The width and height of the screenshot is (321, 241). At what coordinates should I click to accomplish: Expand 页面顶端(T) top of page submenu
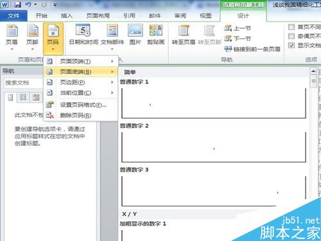click(81, 61)
